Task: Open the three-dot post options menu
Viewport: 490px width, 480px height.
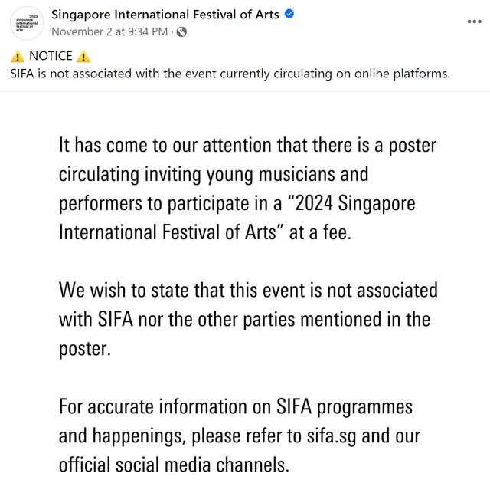Action: (474, 21)
